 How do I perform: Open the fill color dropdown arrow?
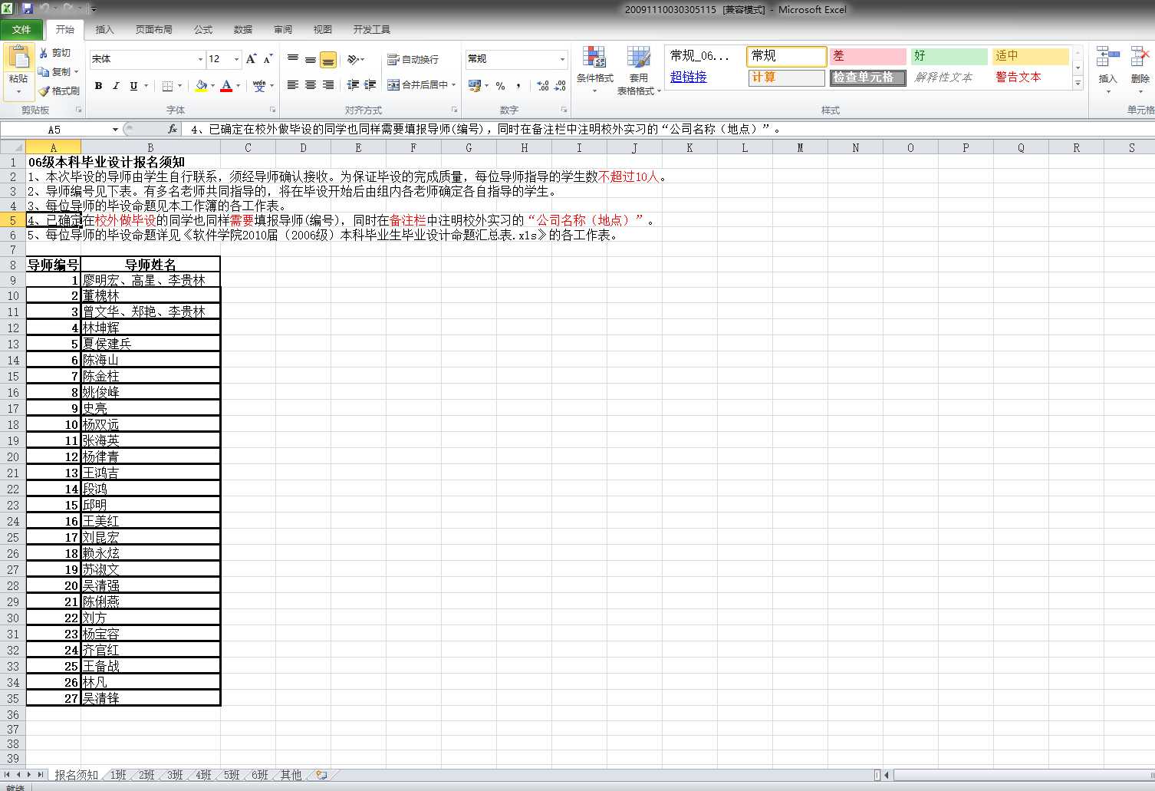[213, 86]
